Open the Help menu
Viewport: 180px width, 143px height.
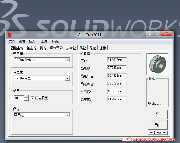click(55, 41)
